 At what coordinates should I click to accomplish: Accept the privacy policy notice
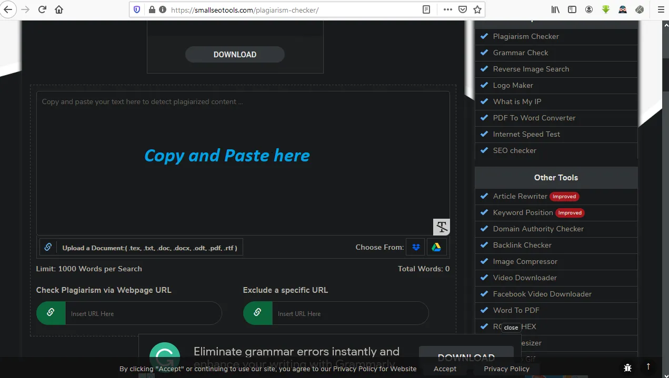pyautogui.click(x=445, y=369)
